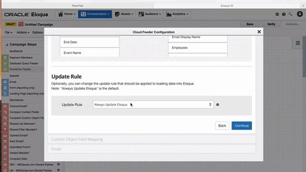Switch to the Eloqua 10 browser tab
This screenshot has height=172, width=306.
pos(227,6)
